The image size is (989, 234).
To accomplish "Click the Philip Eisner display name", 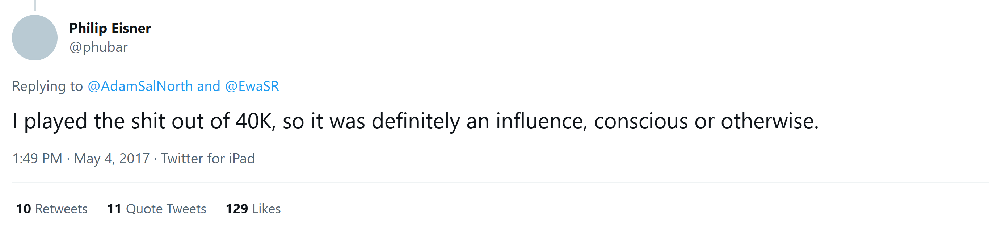I will click(x=110, y=28).
